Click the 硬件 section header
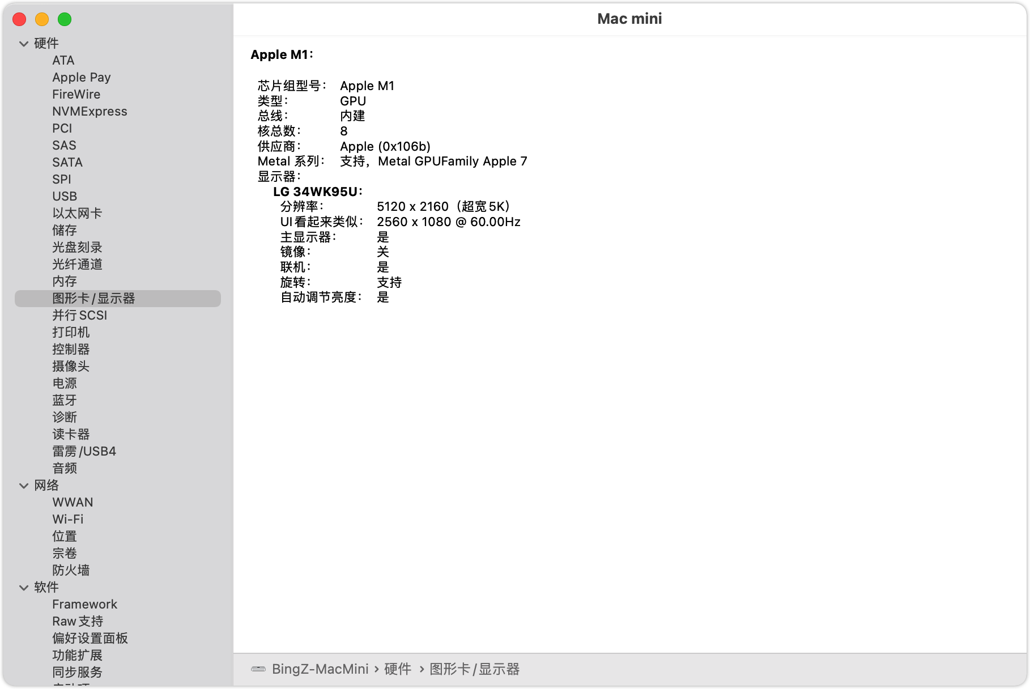 pyautogui.click(x=46, y=44)
